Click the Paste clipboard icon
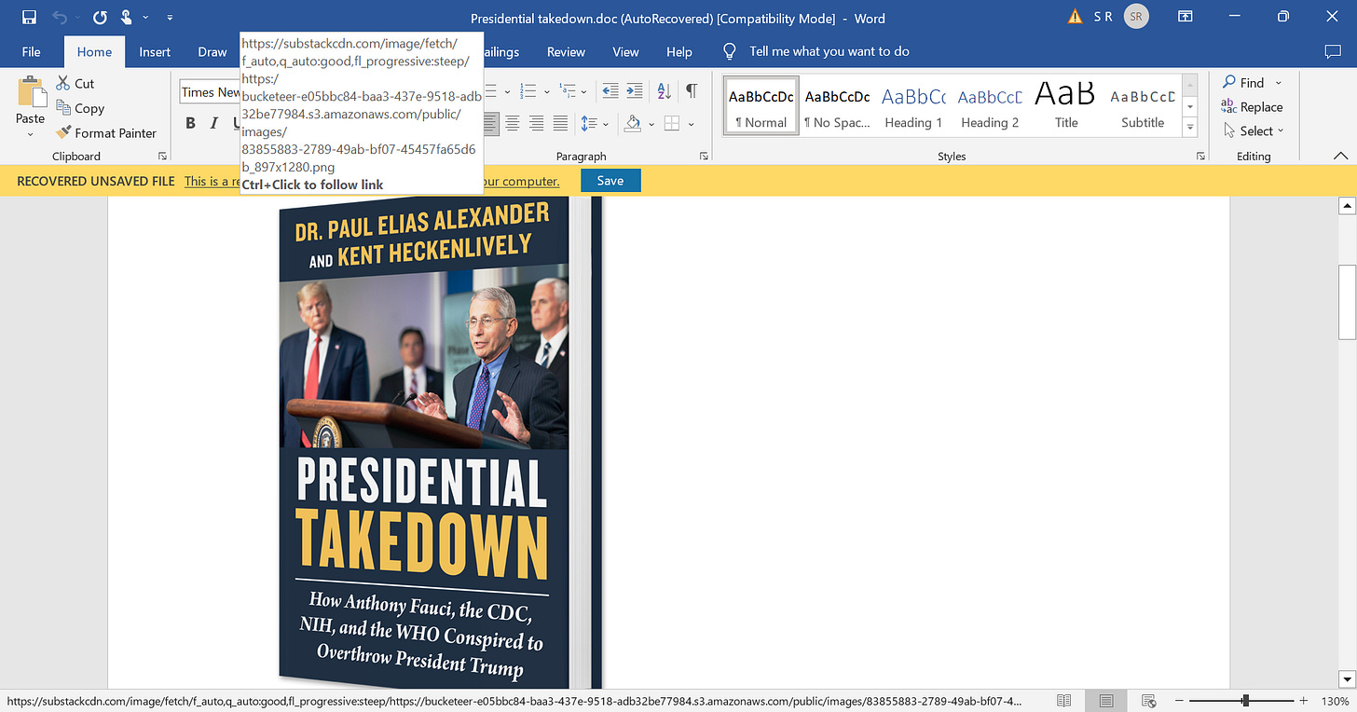 click(x=31, y=92)
